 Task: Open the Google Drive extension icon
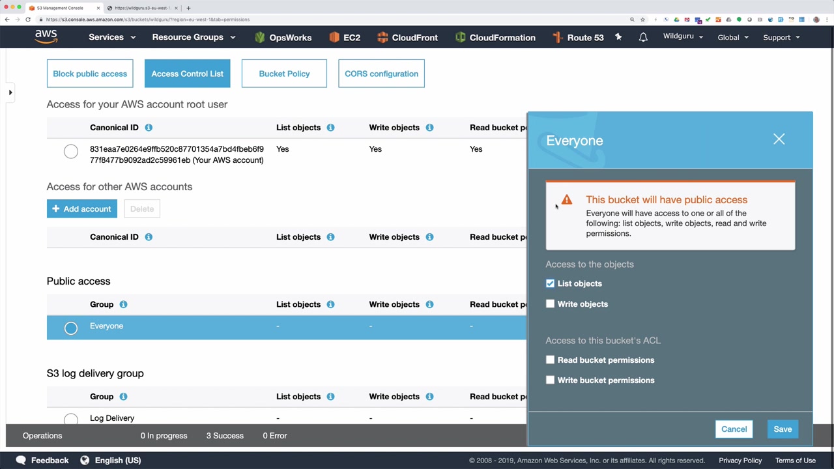pyautogui.click(x=676, y=20)
